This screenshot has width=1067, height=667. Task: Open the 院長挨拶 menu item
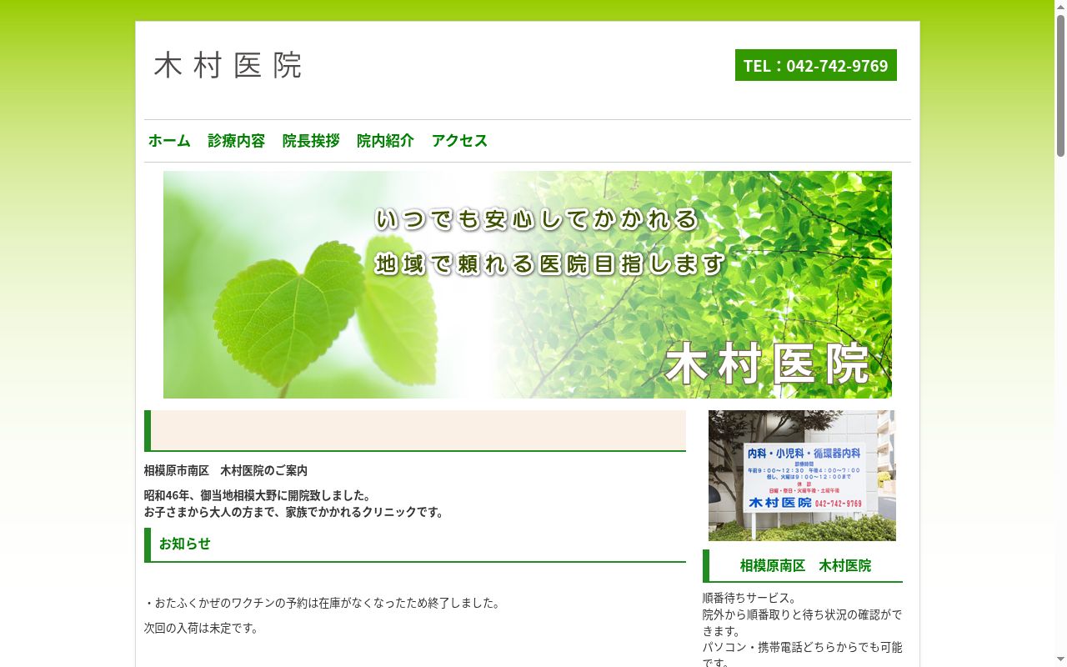pos(311,140)
